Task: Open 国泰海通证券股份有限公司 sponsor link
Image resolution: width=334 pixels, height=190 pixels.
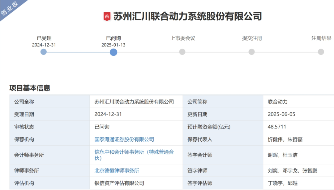Action: pos(124,139)
